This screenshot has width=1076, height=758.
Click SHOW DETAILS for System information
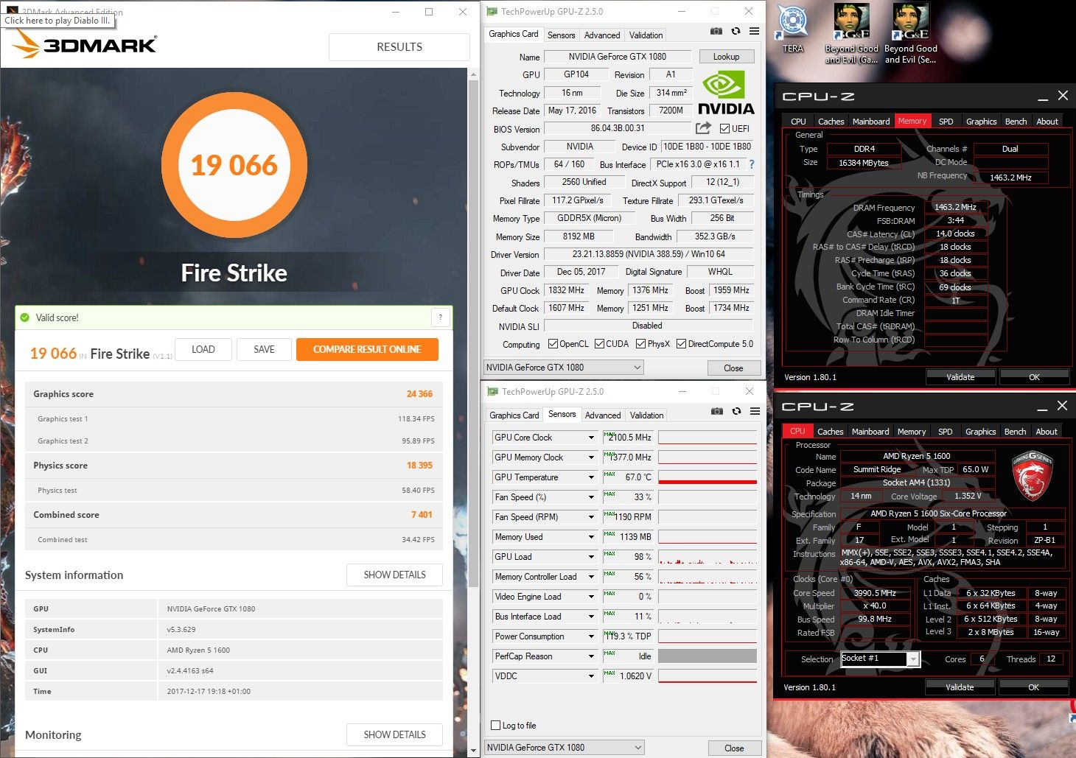point(394,575)
